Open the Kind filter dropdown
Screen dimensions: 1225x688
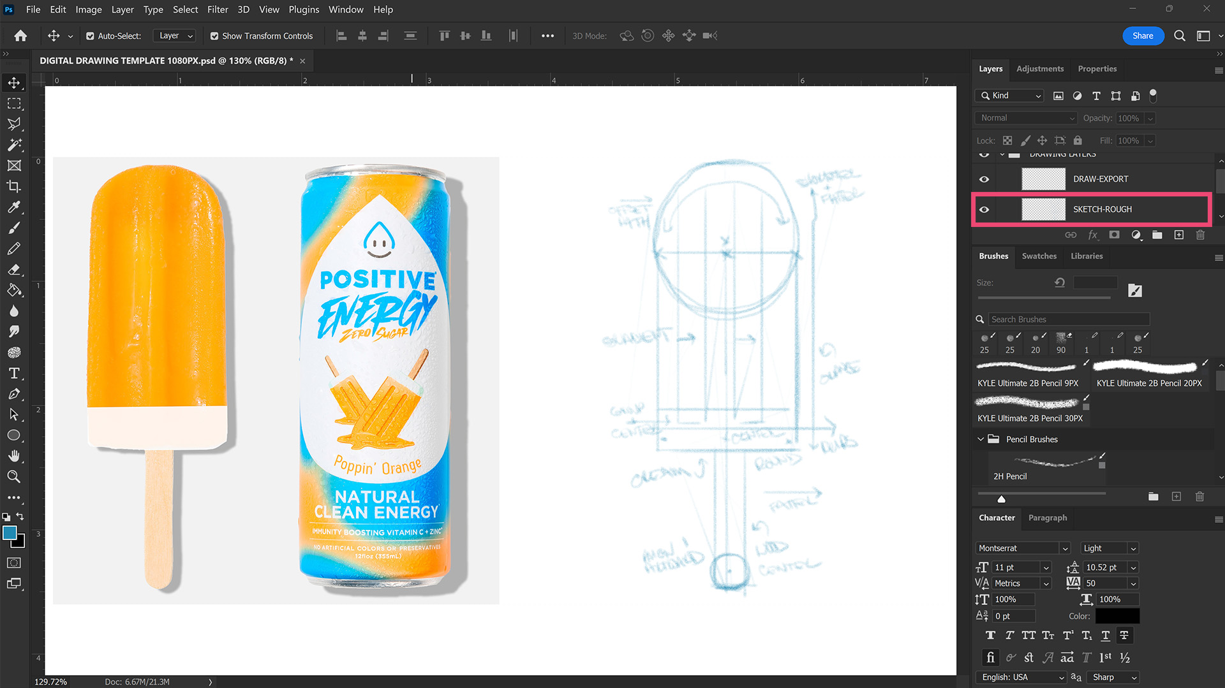[1009, 96]
